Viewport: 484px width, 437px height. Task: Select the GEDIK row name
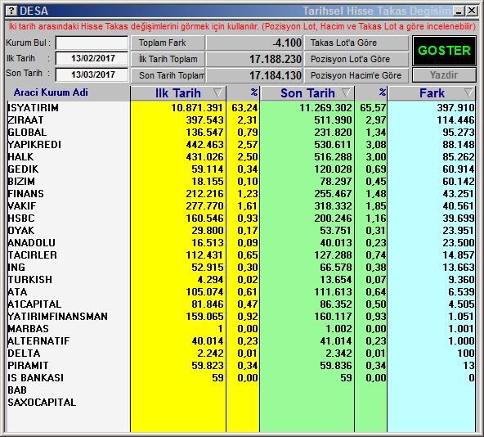point(23,169)
